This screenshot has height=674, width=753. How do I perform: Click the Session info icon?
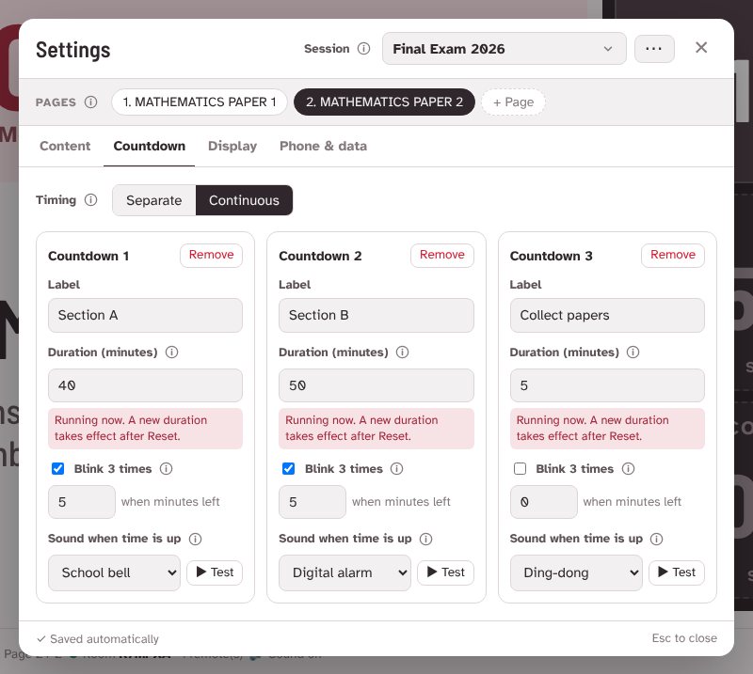(x=363, y=49)
